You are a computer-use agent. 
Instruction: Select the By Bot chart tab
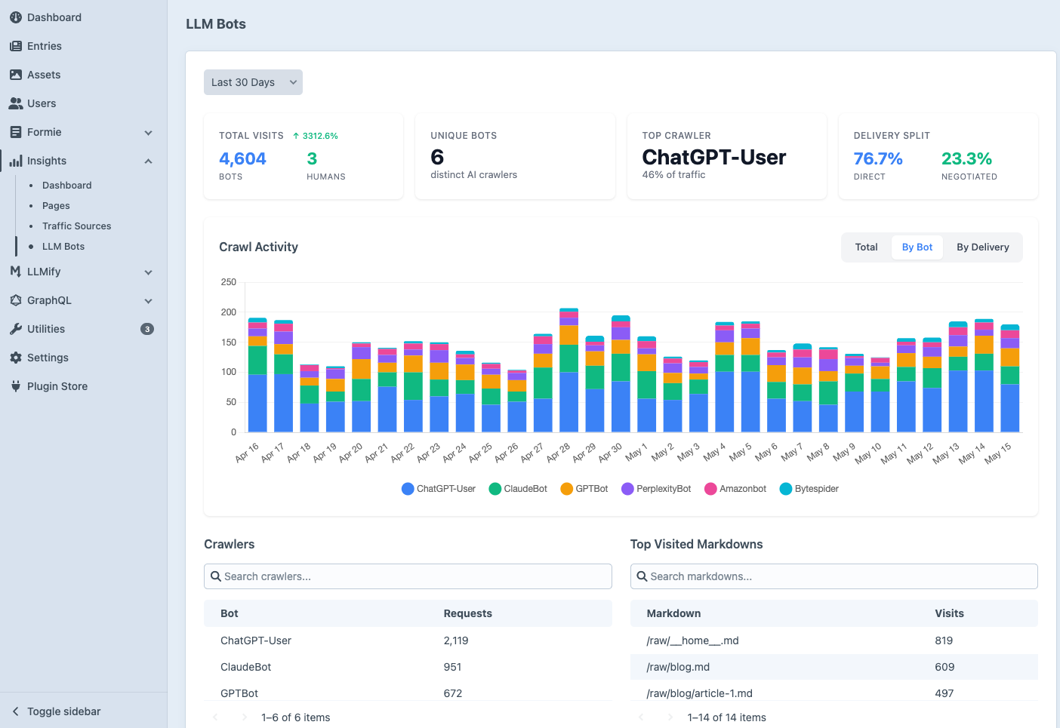pyautogui.click(x=917, y=247)
